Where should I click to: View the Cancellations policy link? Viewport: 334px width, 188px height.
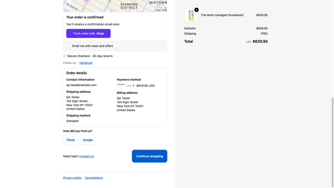click(x=94, y=178)
